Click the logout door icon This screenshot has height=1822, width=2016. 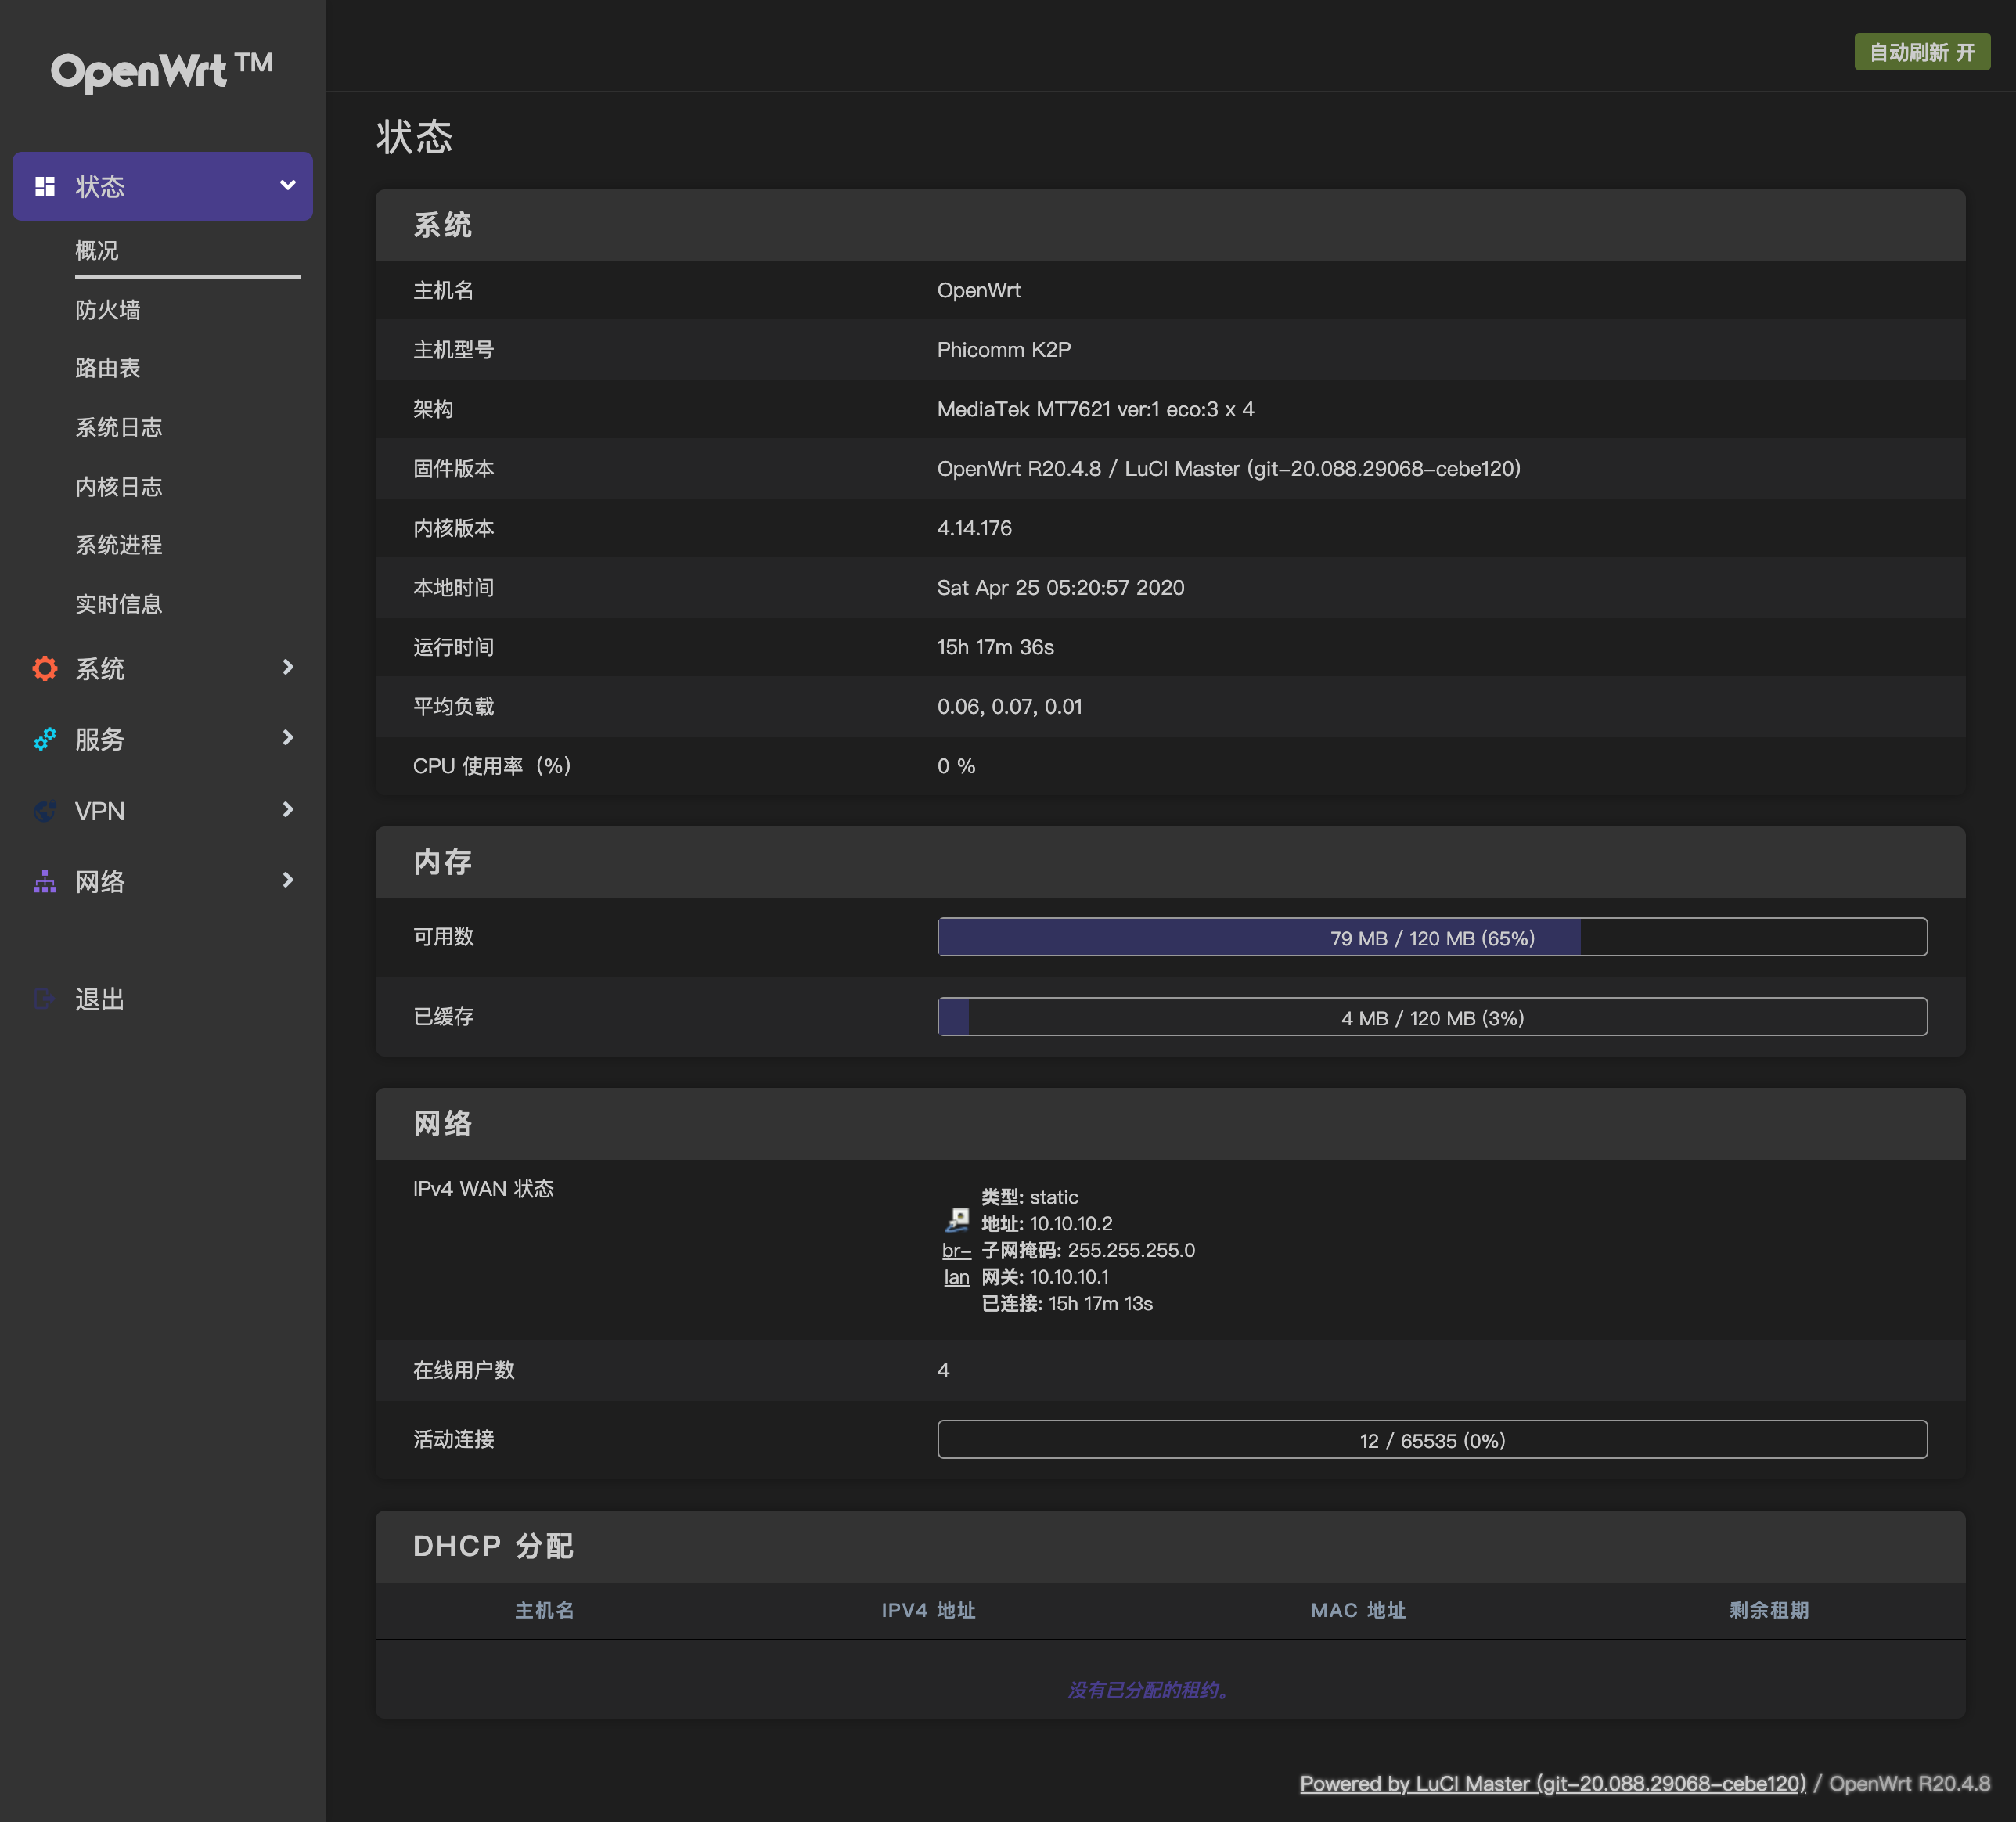[x=45, y=998]
